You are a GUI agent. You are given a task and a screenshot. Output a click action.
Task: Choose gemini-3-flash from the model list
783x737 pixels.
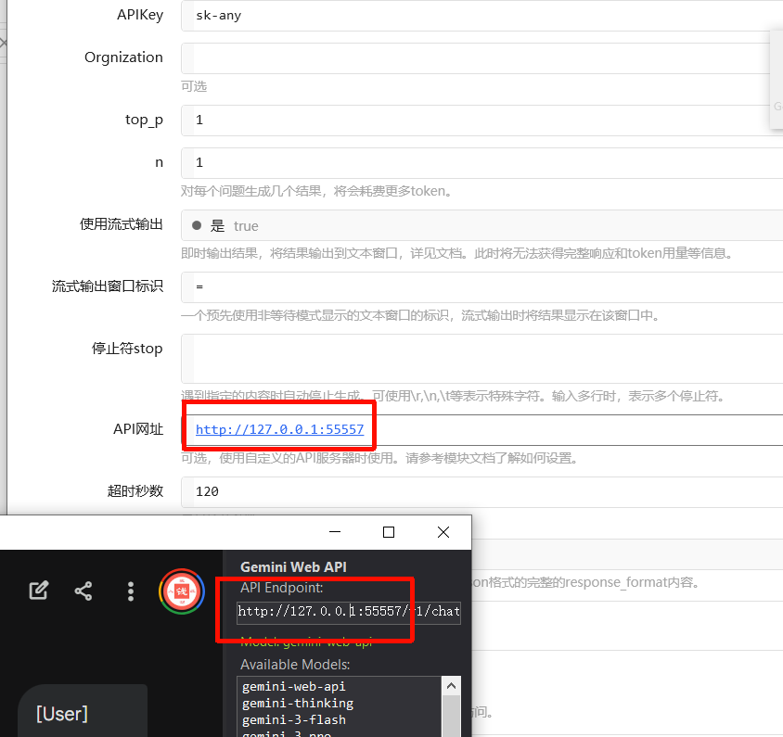[x=293, y=719]
